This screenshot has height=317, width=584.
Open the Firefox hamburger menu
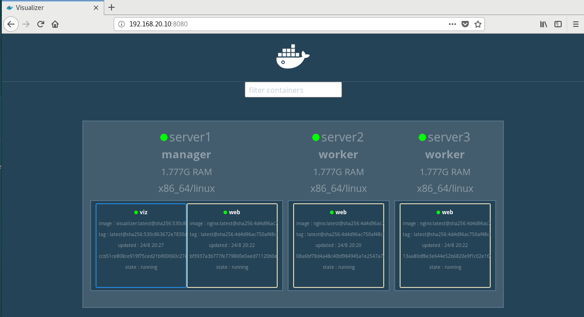575,24
